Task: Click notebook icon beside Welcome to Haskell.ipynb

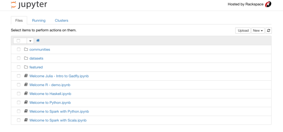Action: pyautogui.click(x=26, y=94)
